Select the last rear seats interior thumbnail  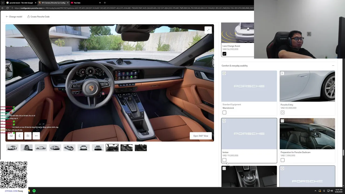point(141,148)
